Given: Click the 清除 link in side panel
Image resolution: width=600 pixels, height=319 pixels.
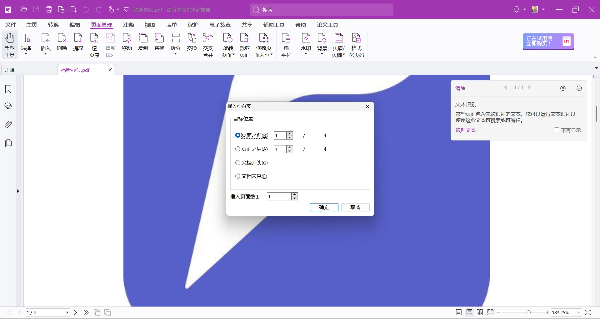Looking at the screenshot, I should point(460,88).
